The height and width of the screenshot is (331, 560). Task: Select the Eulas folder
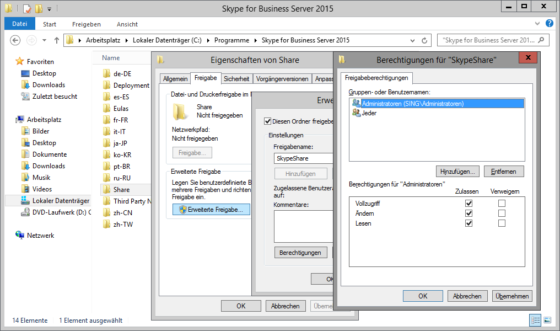pos(121,109)
